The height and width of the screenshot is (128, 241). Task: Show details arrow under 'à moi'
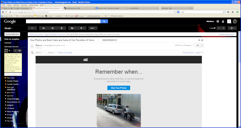coord(41,48)
